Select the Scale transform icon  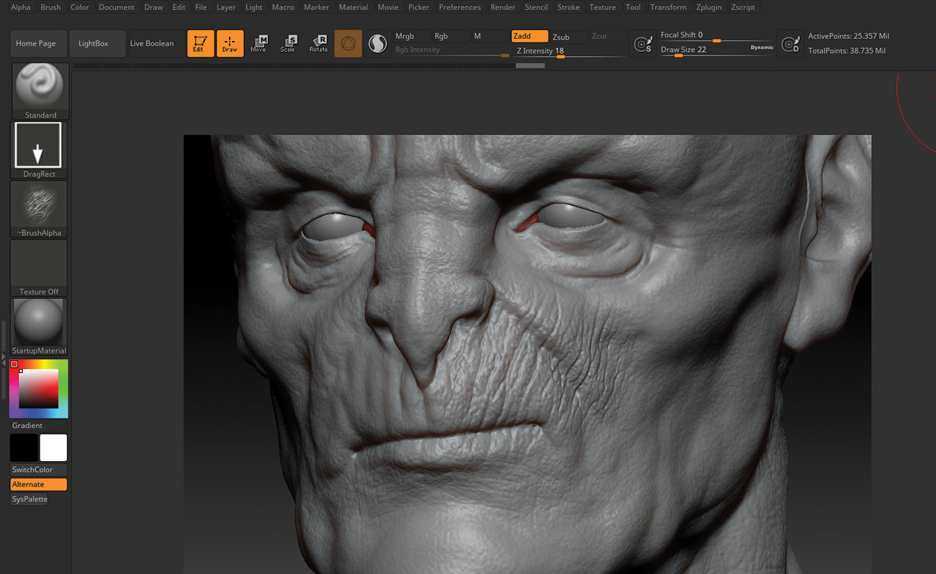(x=289, y=43)
